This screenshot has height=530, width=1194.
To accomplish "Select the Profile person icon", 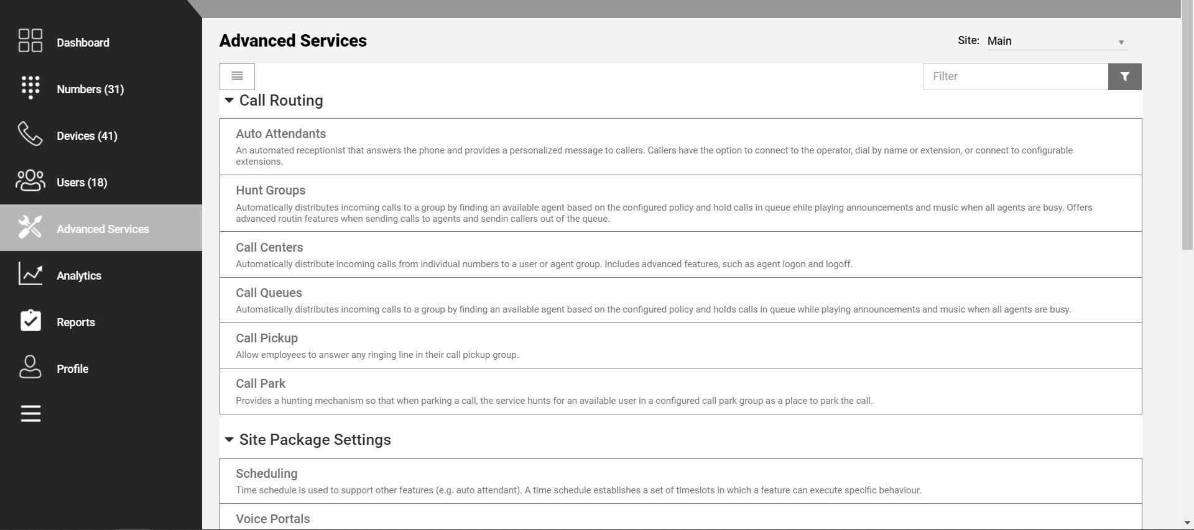I will (x=30, y=367).
